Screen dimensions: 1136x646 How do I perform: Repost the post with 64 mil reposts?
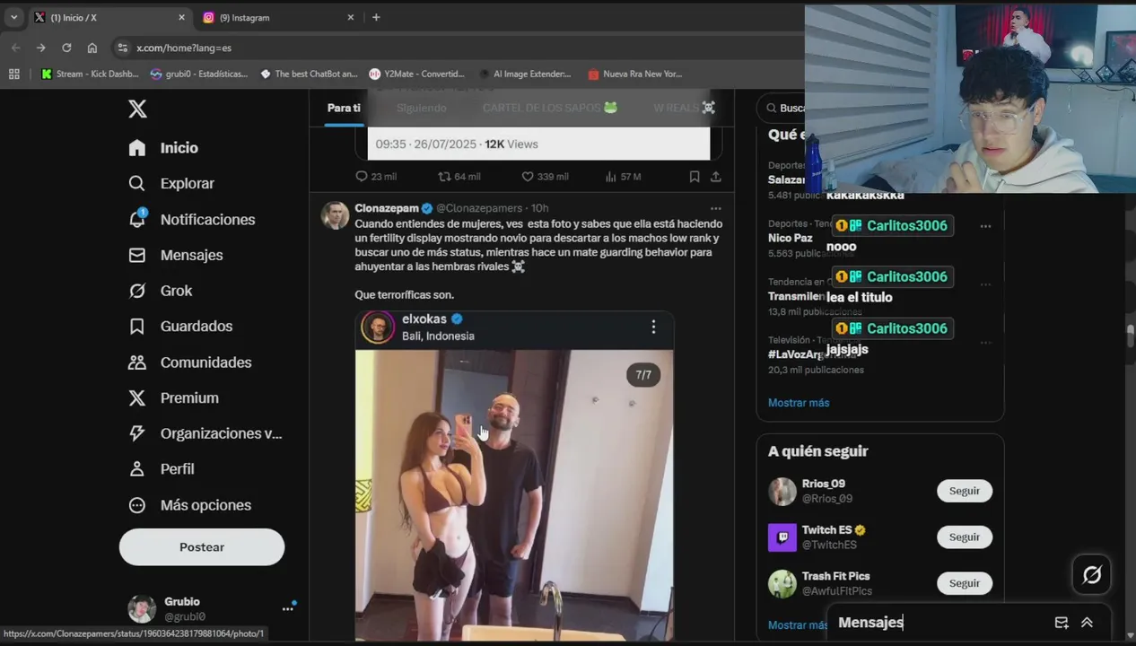click(459, 177)
